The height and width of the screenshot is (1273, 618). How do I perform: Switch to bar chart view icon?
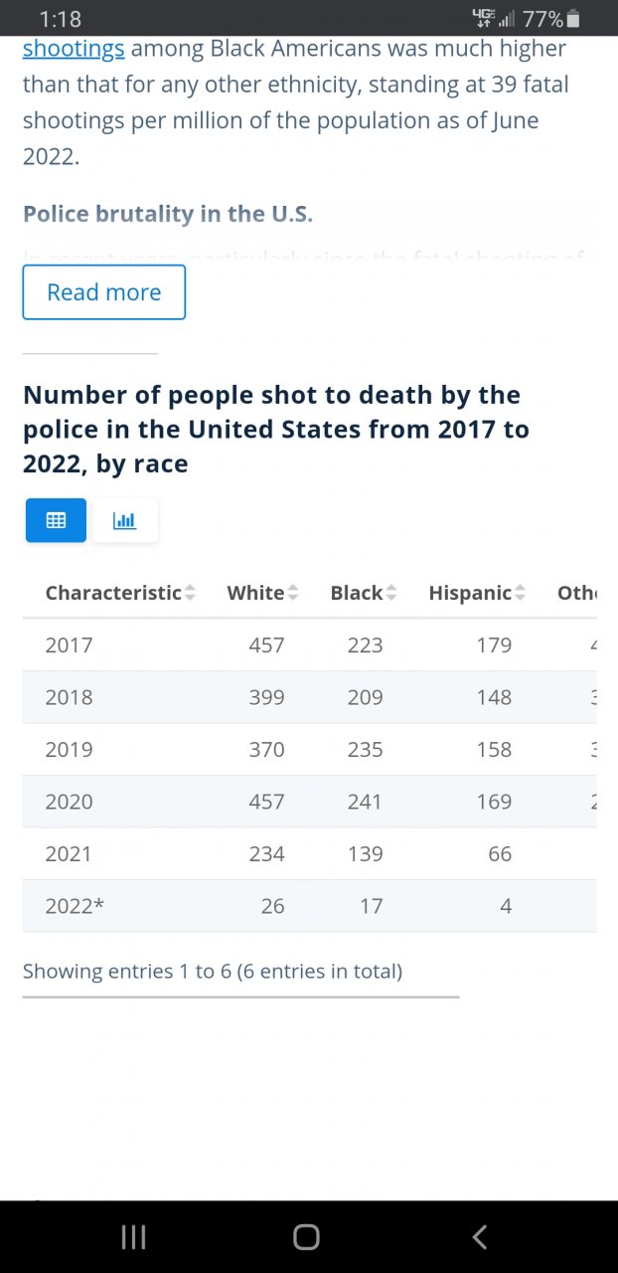tap(125, 520)
